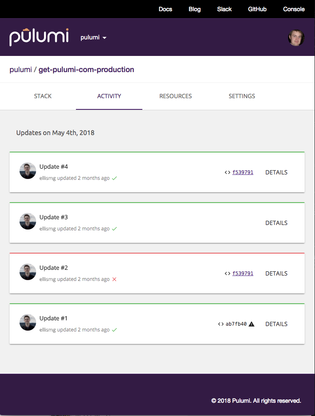
Task: Click the red X on Update #2
Action: pos(115,279)
